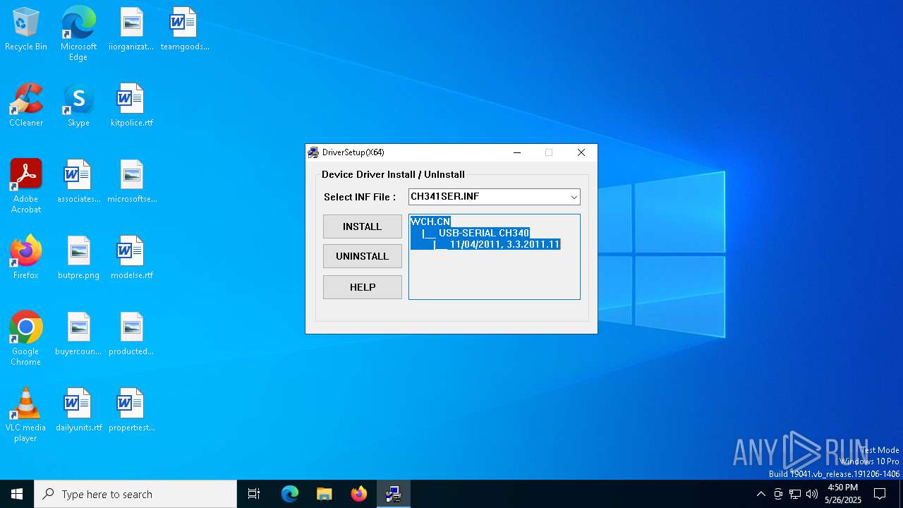The width and height of the screenshot is (903, 508).
Task: Select butpre.png desktop file
Action: coord(78,258)
